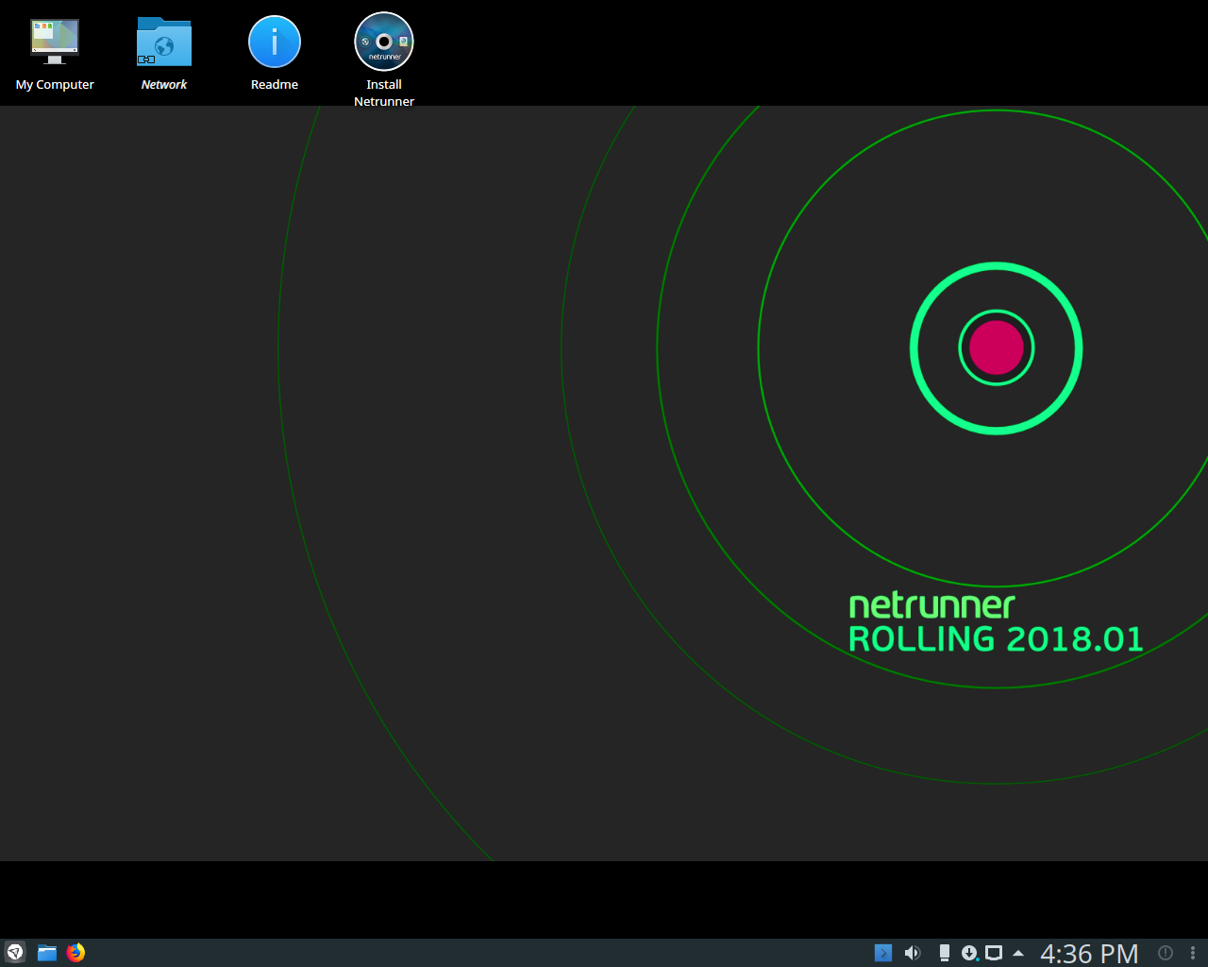
Task: Open the display network tray icon
Action: pyautogui.click(x=994, y=953)
